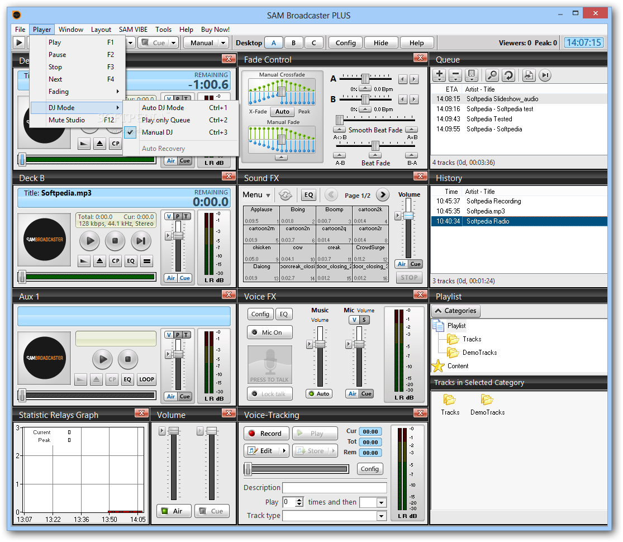Click the Deck B play button
The height and width of the screenshot is (542, 623).
89,241
